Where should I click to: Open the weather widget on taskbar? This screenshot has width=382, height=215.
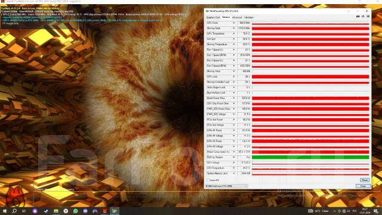pyautogui.click(x=318, y=211)
